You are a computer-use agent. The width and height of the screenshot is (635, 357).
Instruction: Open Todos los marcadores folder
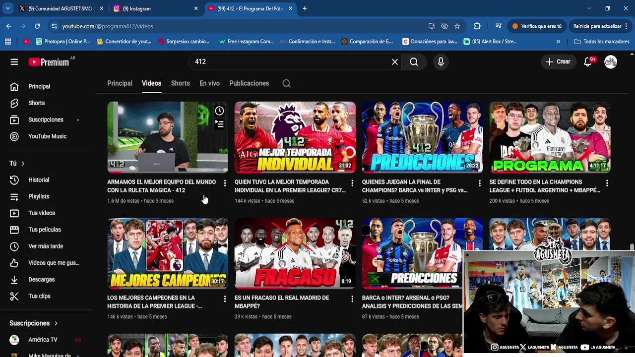[602, 42]
